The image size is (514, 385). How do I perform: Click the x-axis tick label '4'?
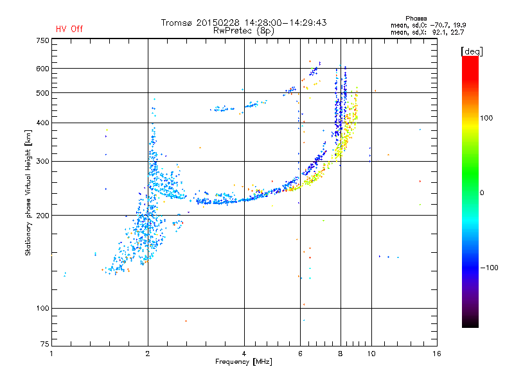[x=244, y=354]
